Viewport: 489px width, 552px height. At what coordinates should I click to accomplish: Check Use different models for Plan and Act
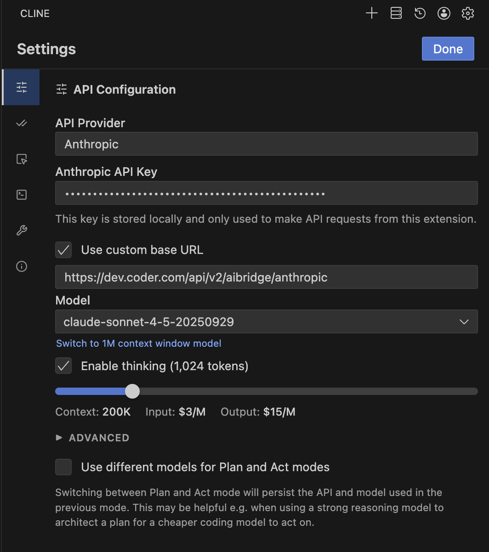(x=63, y=467)
